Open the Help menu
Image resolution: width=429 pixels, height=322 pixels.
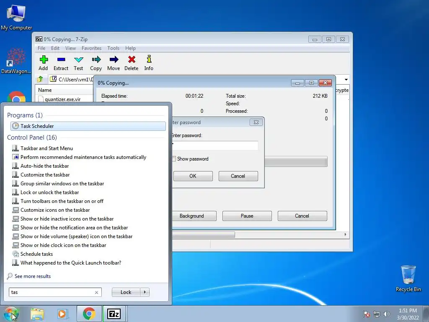pyautogui.click(x=130, y=48)
